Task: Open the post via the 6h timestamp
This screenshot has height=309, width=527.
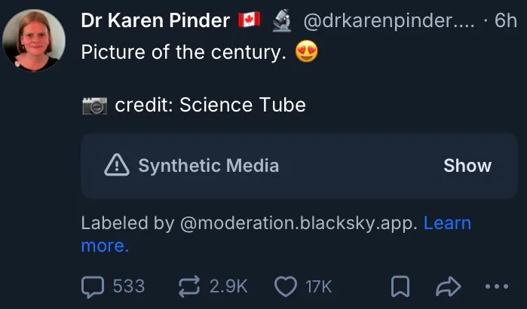Action: 504,22
